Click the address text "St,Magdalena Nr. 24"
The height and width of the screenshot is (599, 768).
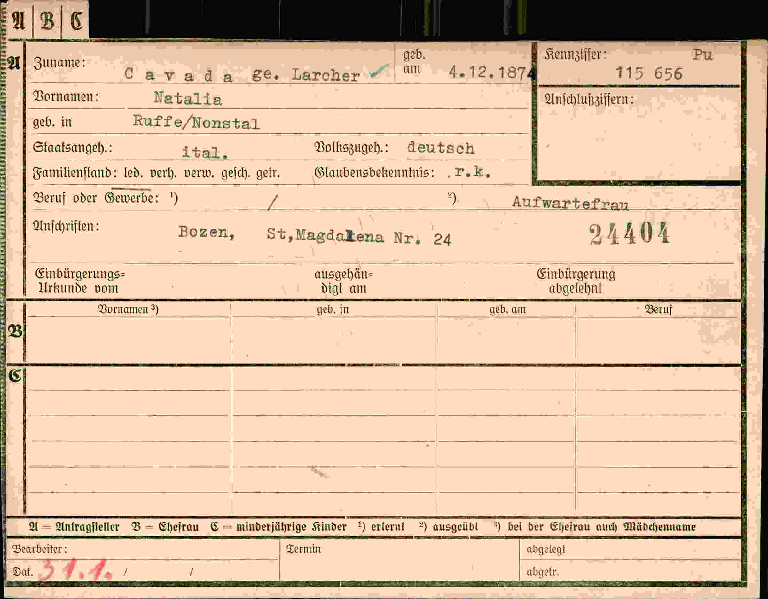(x=359, y=237)
